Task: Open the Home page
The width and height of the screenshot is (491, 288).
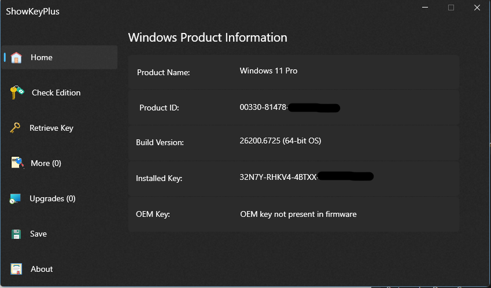Action: tap(60, 57)
